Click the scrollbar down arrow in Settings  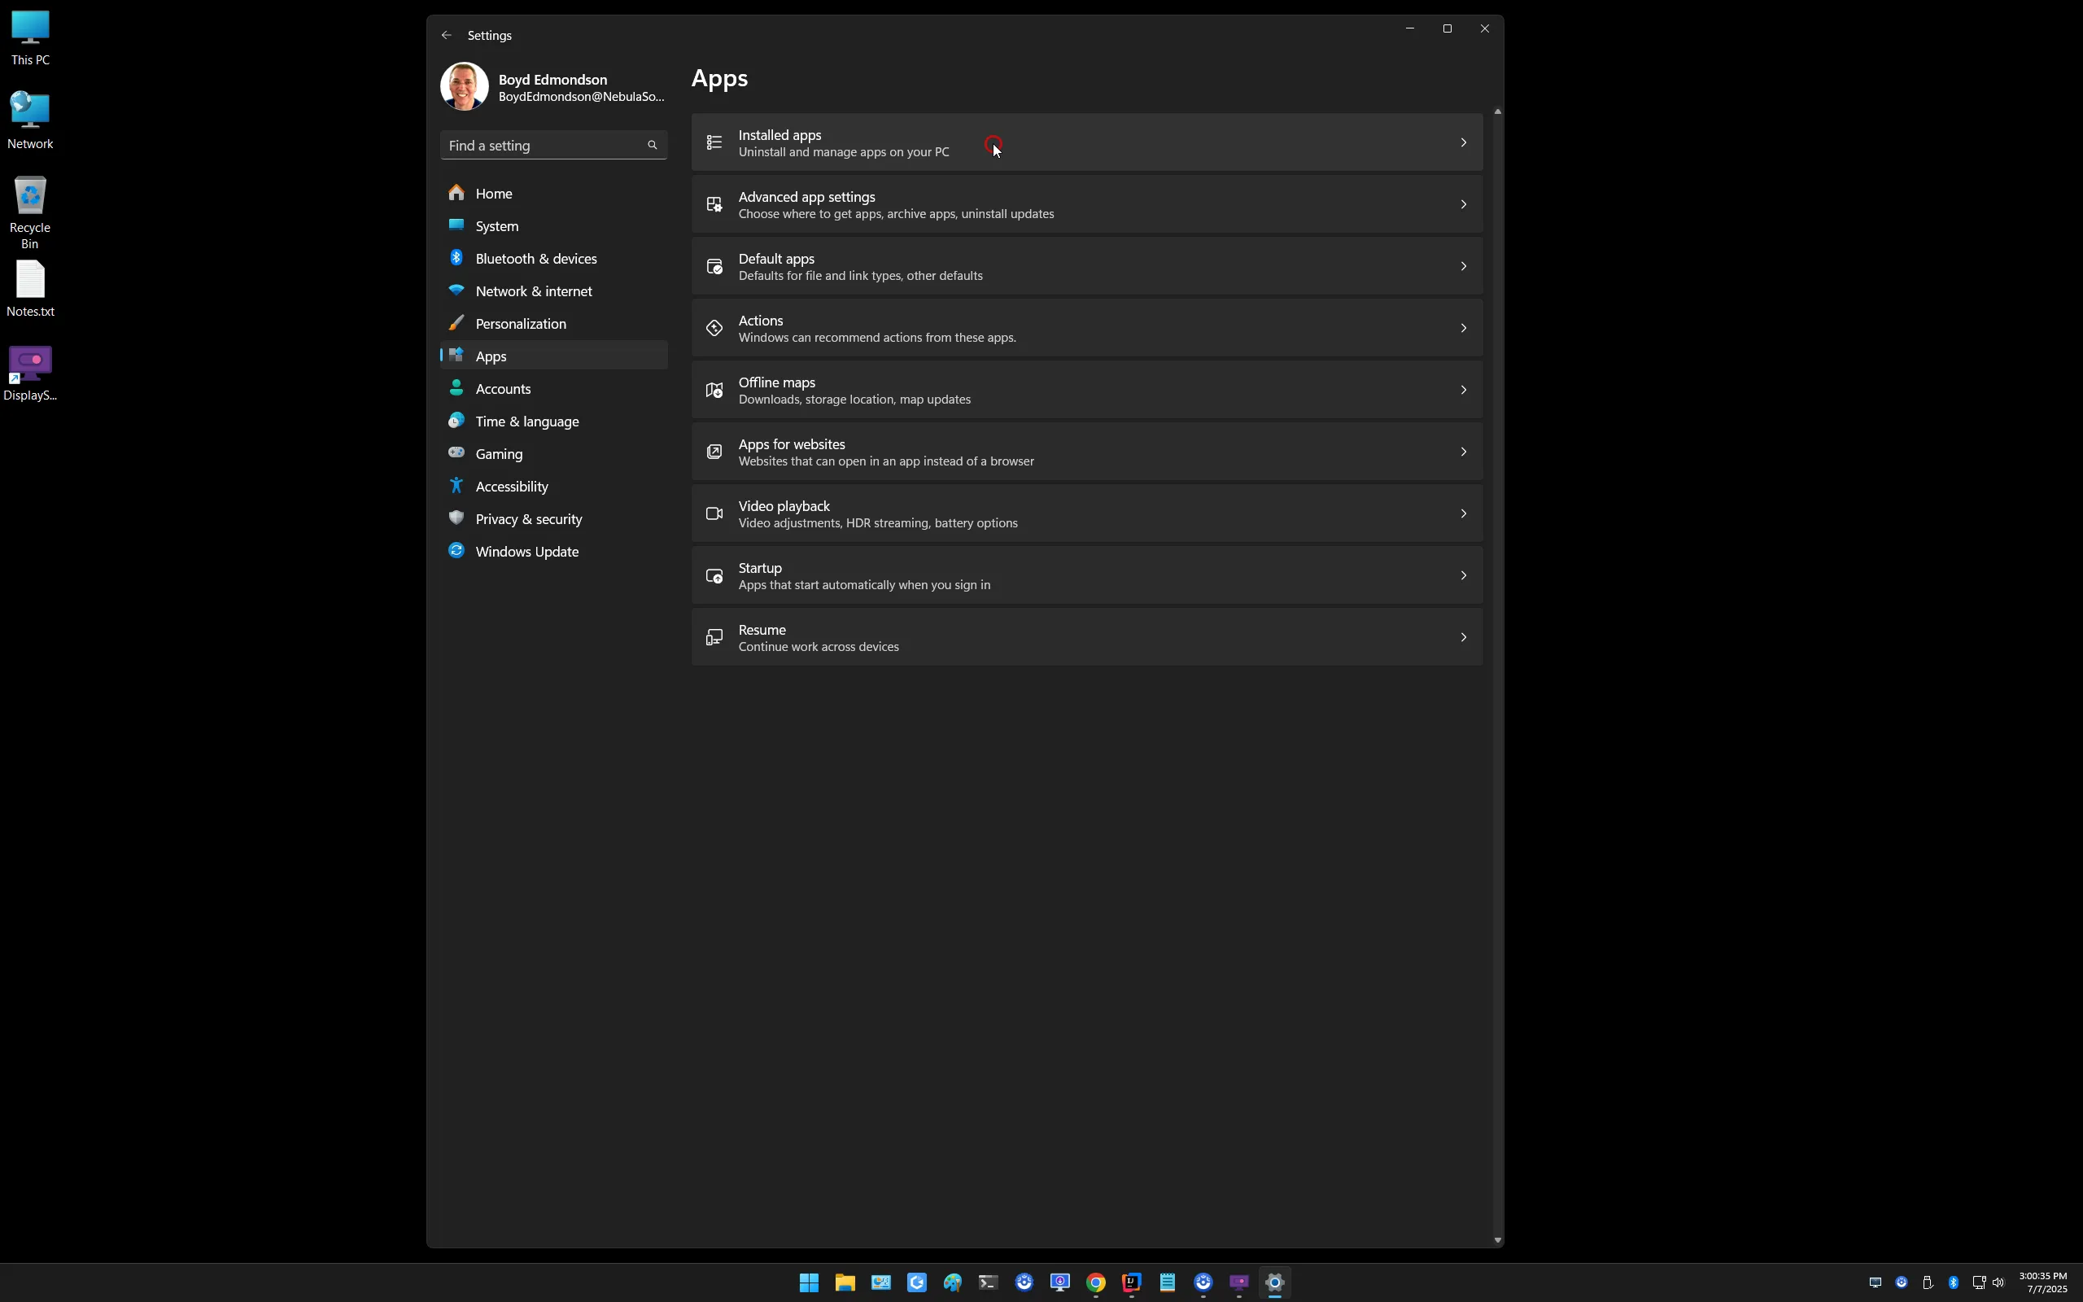coord(1498,1240)
